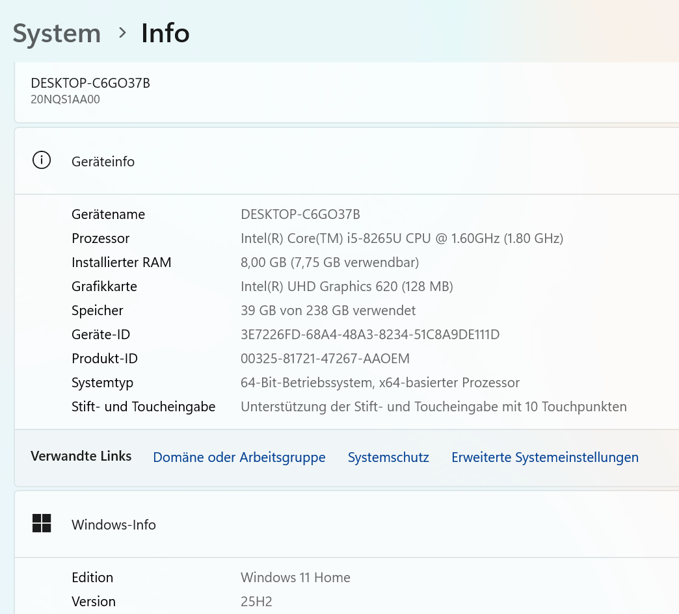Select the DESKTOP-C6GO37B header name

tap(90, 83)
